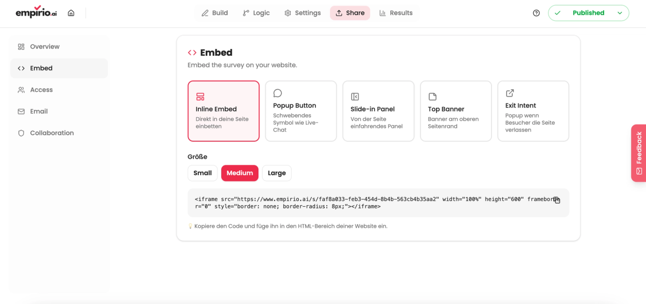Open the Feedback side tab

[x=638, y=153]
